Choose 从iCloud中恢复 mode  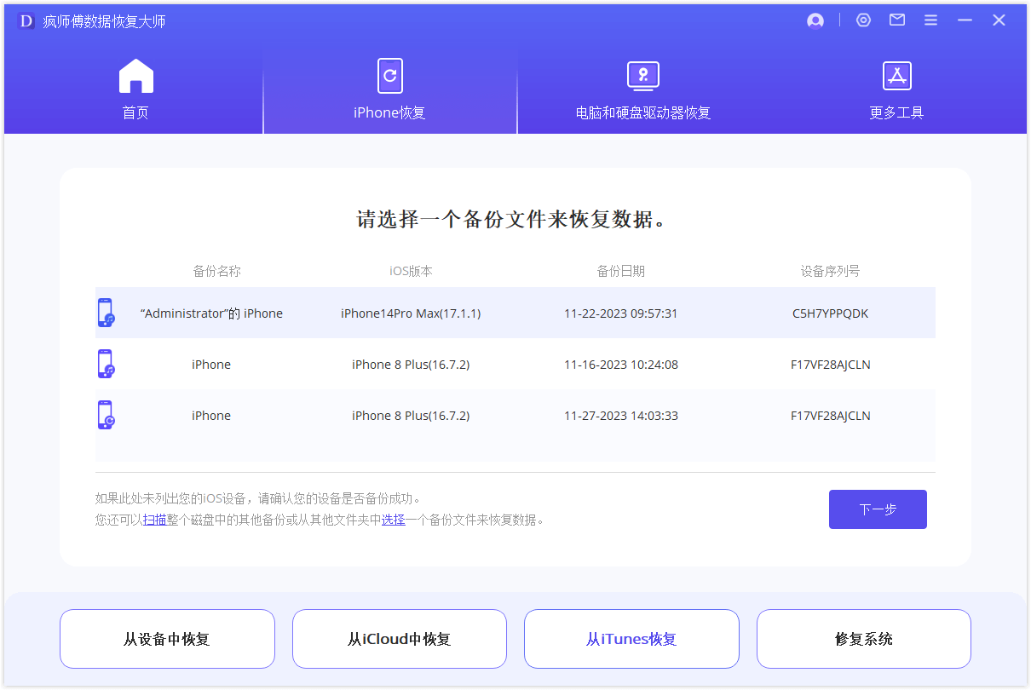(400, 639)
